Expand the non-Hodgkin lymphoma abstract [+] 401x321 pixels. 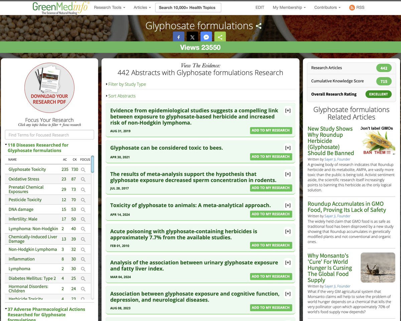pos(288,111)
